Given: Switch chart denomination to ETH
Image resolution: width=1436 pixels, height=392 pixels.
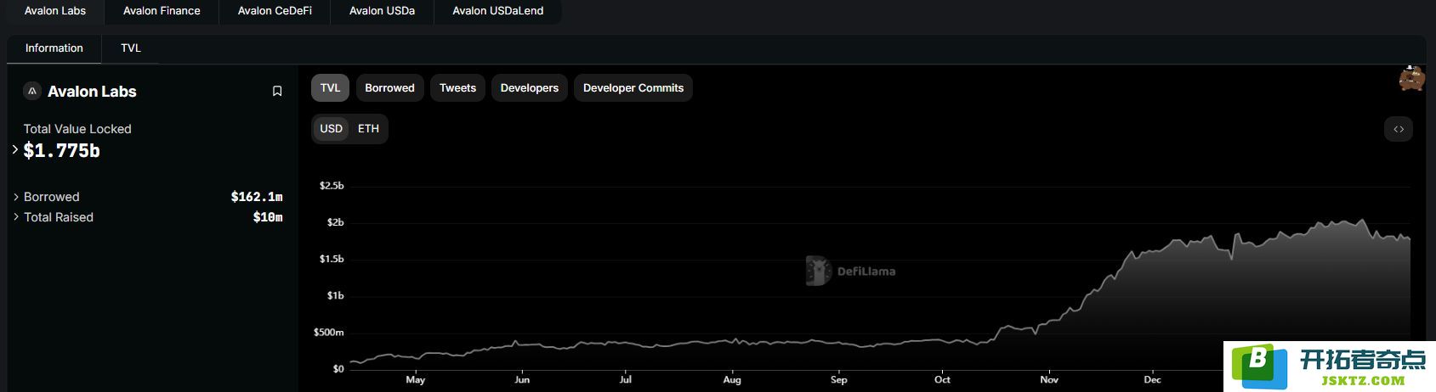Looking at the screenshot, I should 368,129.
